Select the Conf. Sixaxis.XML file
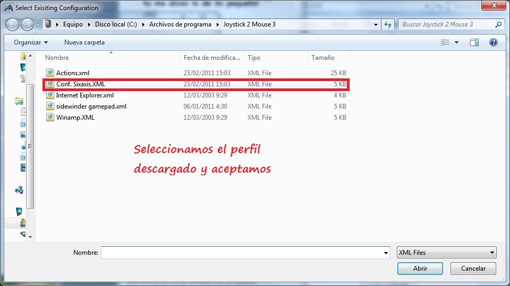 click(81, 84)
